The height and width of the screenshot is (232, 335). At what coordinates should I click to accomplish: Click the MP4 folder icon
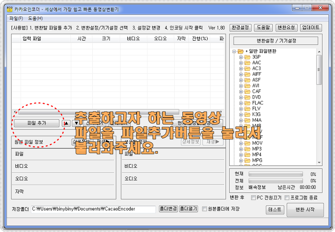point(247,155)
